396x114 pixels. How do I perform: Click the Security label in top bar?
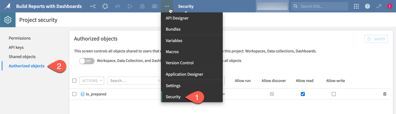click(x=186, y=6)
